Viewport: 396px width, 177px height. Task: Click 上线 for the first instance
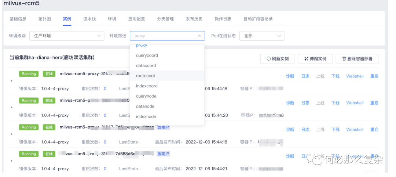(x=320, y=76)
